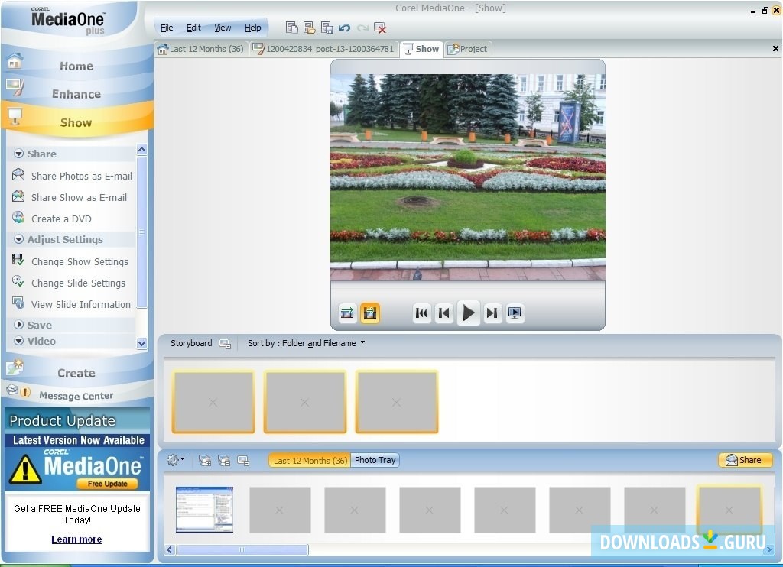Select the first storyboard slide thumbnail
The image size is (783, 567).
pyautogui.click(x=213, y=402)
